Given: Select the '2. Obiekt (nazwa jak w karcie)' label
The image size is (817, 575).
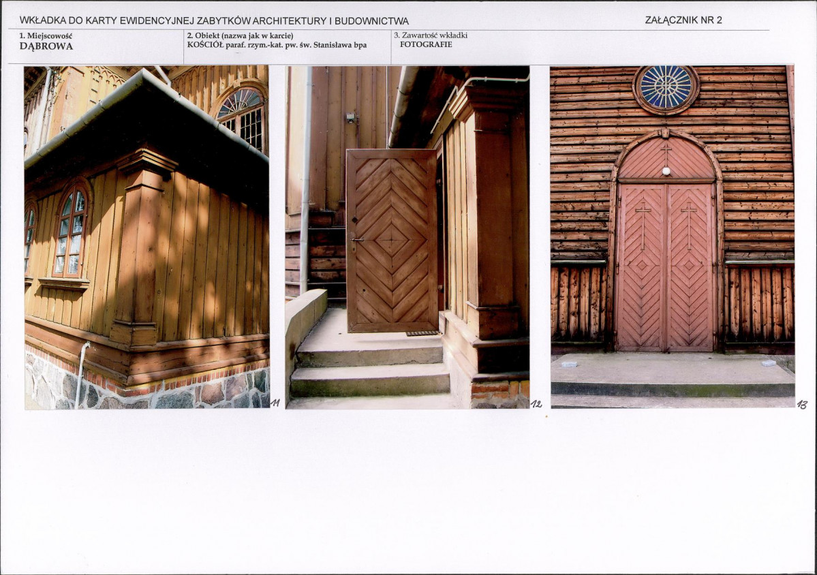Looking at the screenshot, I should [241, 36].
